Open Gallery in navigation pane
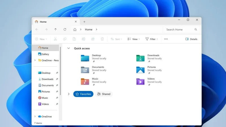 pos(45,54)
